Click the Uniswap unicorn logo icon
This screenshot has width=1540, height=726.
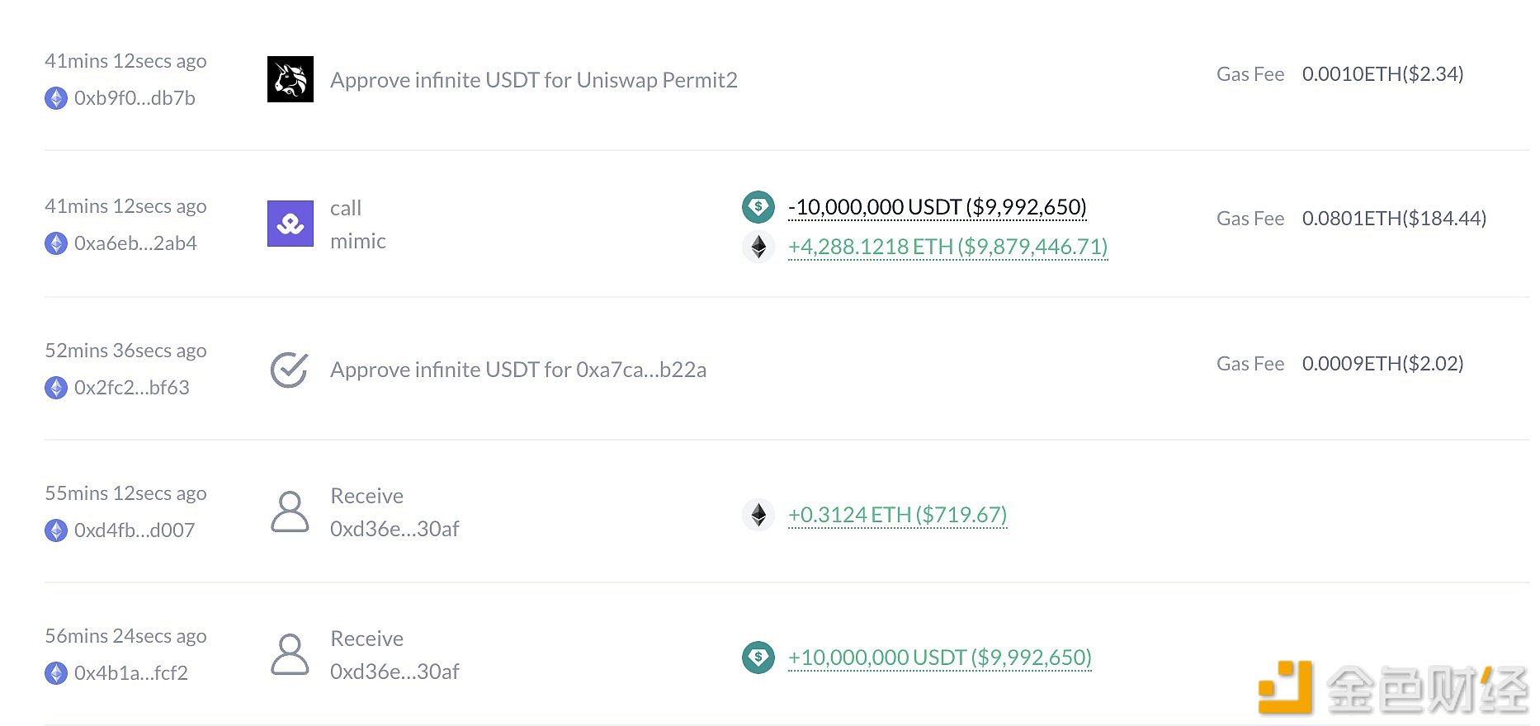[290, 79]
